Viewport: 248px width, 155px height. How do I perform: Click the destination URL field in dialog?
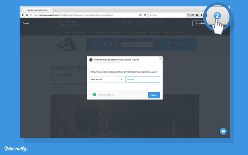125,72
